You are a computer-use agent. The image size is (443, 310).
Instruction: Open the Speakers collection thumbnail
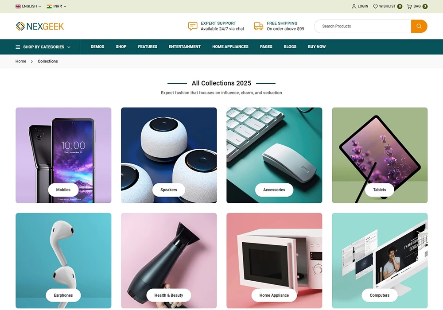click(169, 155)
